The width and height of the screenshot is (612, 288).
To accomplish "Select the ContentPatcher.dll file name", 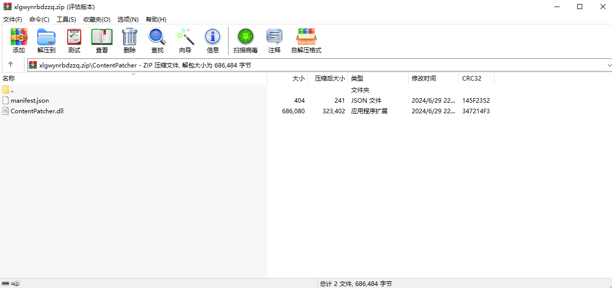I will point(37,111).
